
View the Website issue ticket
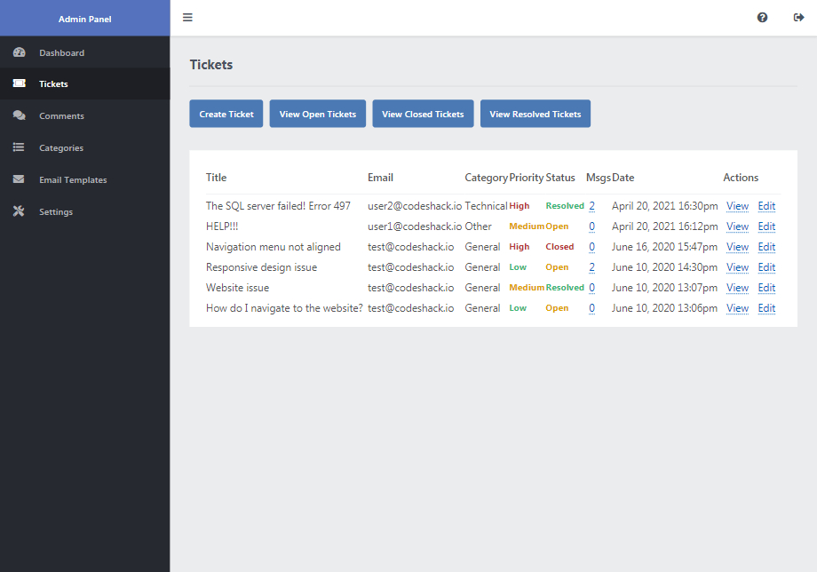click(x=737, y=288)
